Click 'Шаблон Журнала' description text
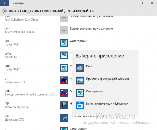The width and height of the screenshot is (157, 130). pyautogui.click(x=17, y=107)
